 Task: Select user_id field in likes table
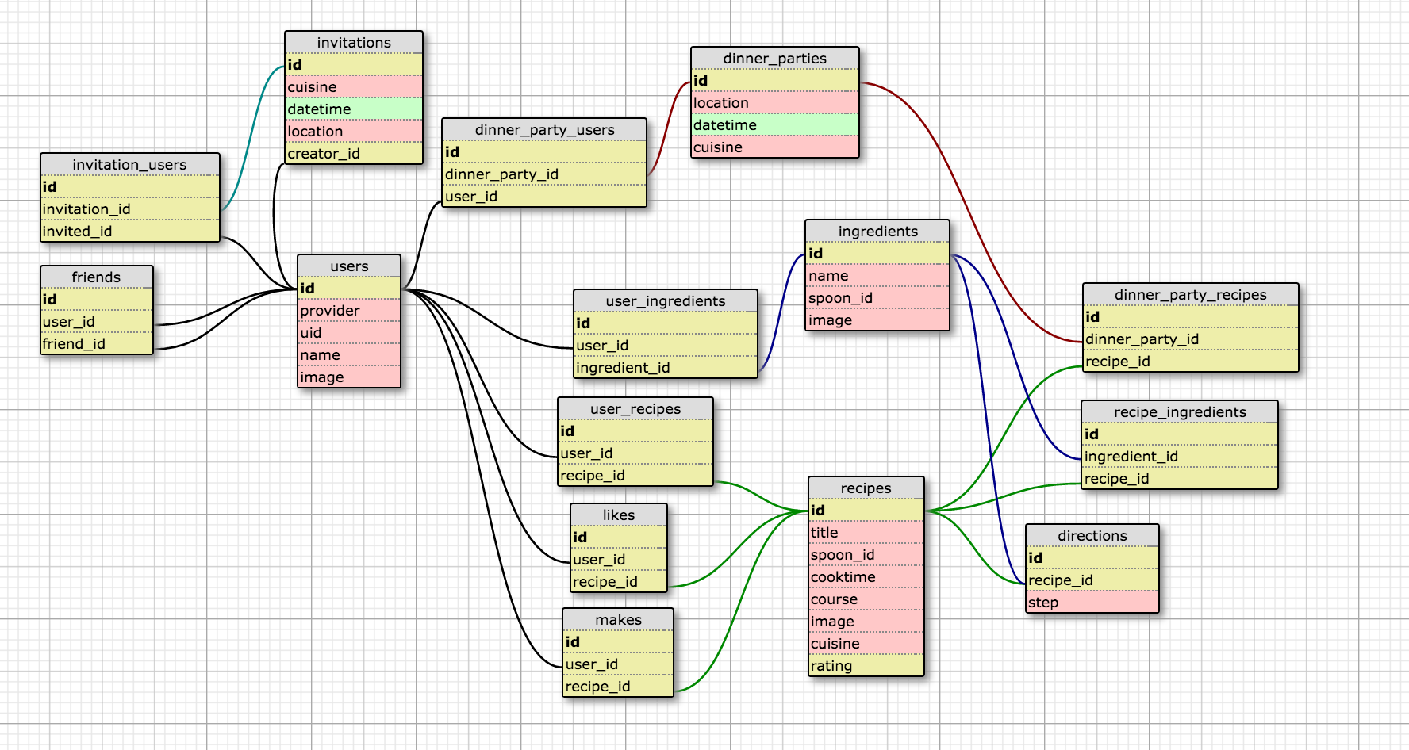point(619,560)
